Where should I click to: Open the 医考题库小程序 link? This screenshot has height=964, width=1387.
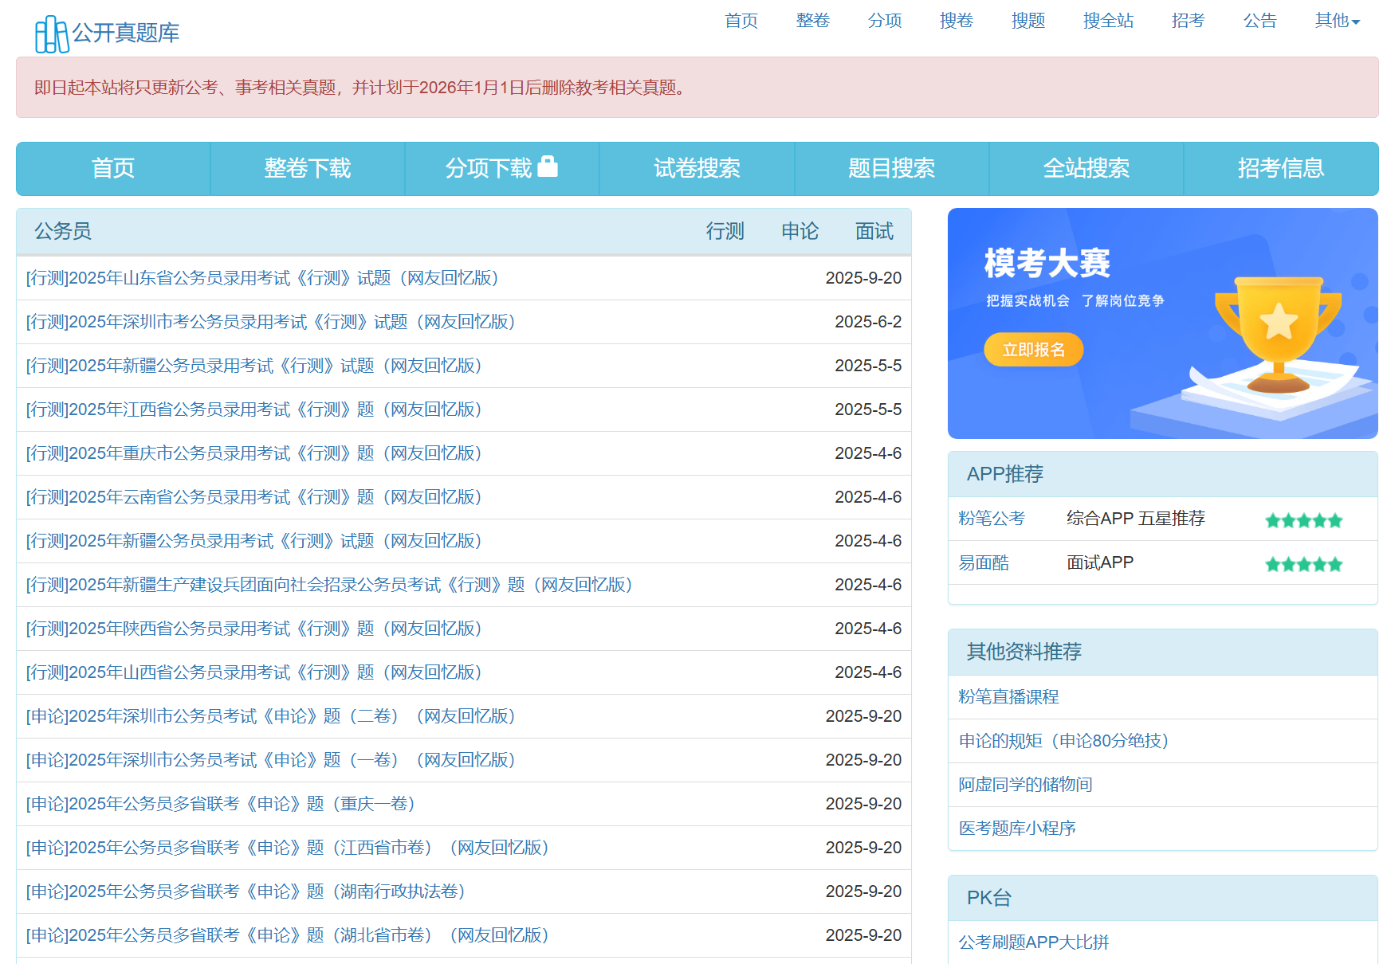(x=1017, y=829)
